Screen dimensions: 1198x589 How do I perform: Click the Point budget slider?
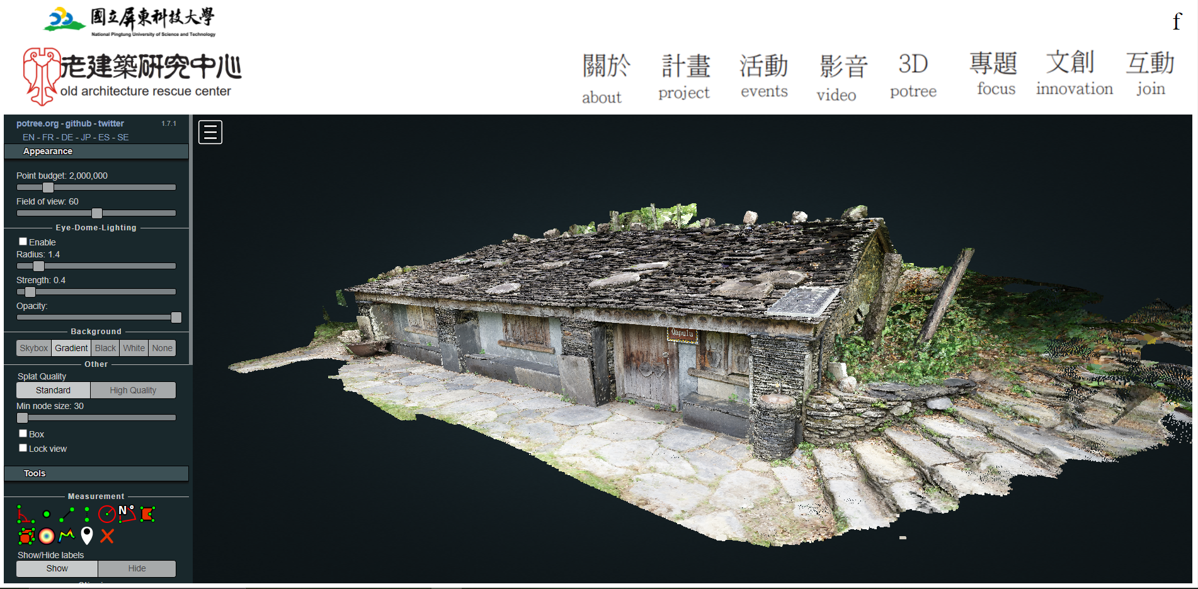pyautogui.click(x=96, y=188)
